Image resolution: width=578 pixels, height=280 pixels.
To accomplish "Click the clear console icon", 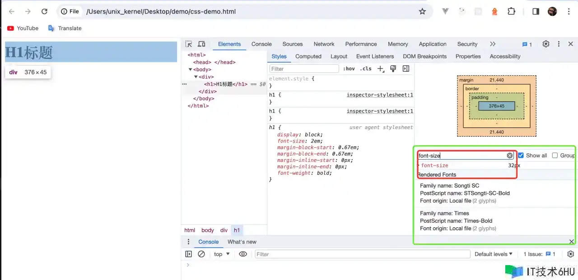I will 201,254.
